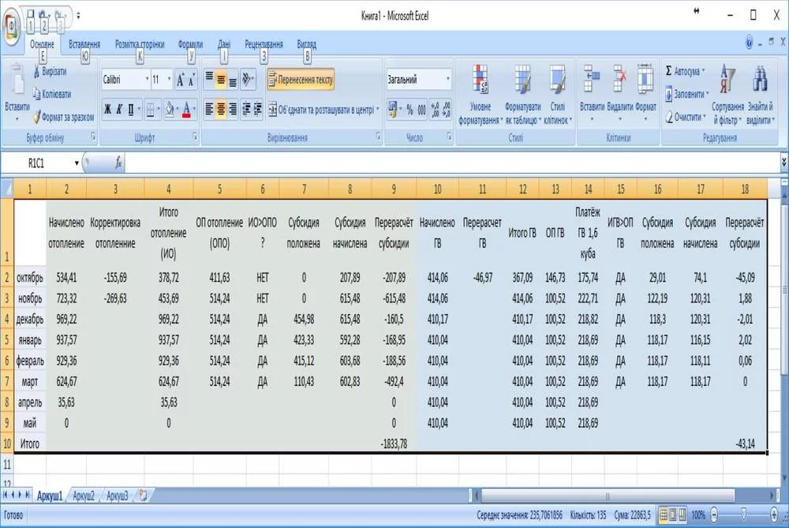This screenshot has width=789, height=528.
Task: Align text to top of cell
Action: 209,80
